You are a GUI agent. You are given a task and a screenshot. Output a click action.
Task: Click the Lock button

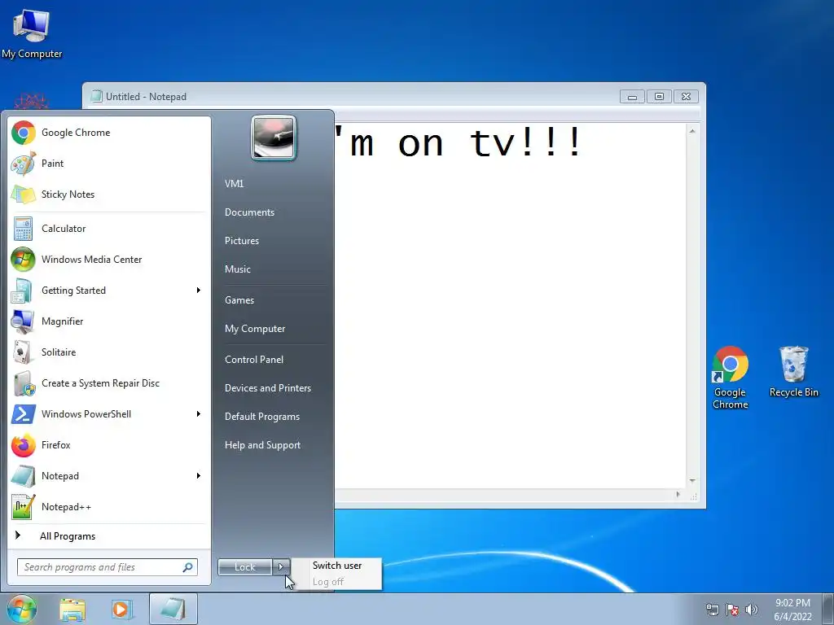[245, 567]
